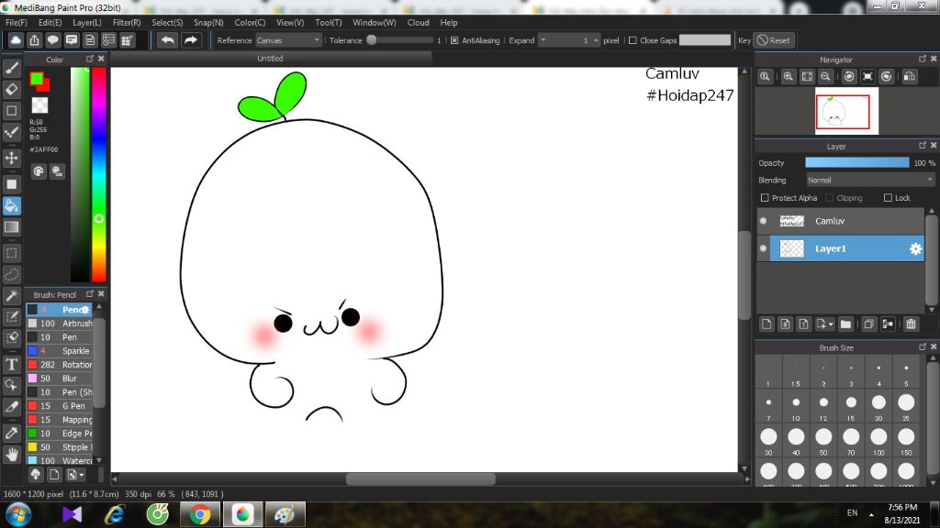Click the Redo arrow in the toolbar
Image resolution: width=940 pixels, height=528 pixels.
click(x=191, y=40)
